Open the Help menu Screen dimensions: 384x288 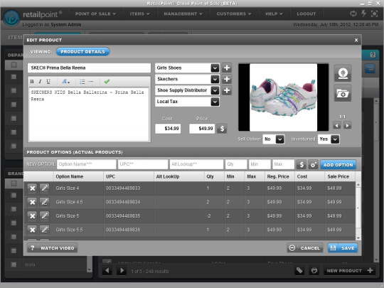click(274, 14)
